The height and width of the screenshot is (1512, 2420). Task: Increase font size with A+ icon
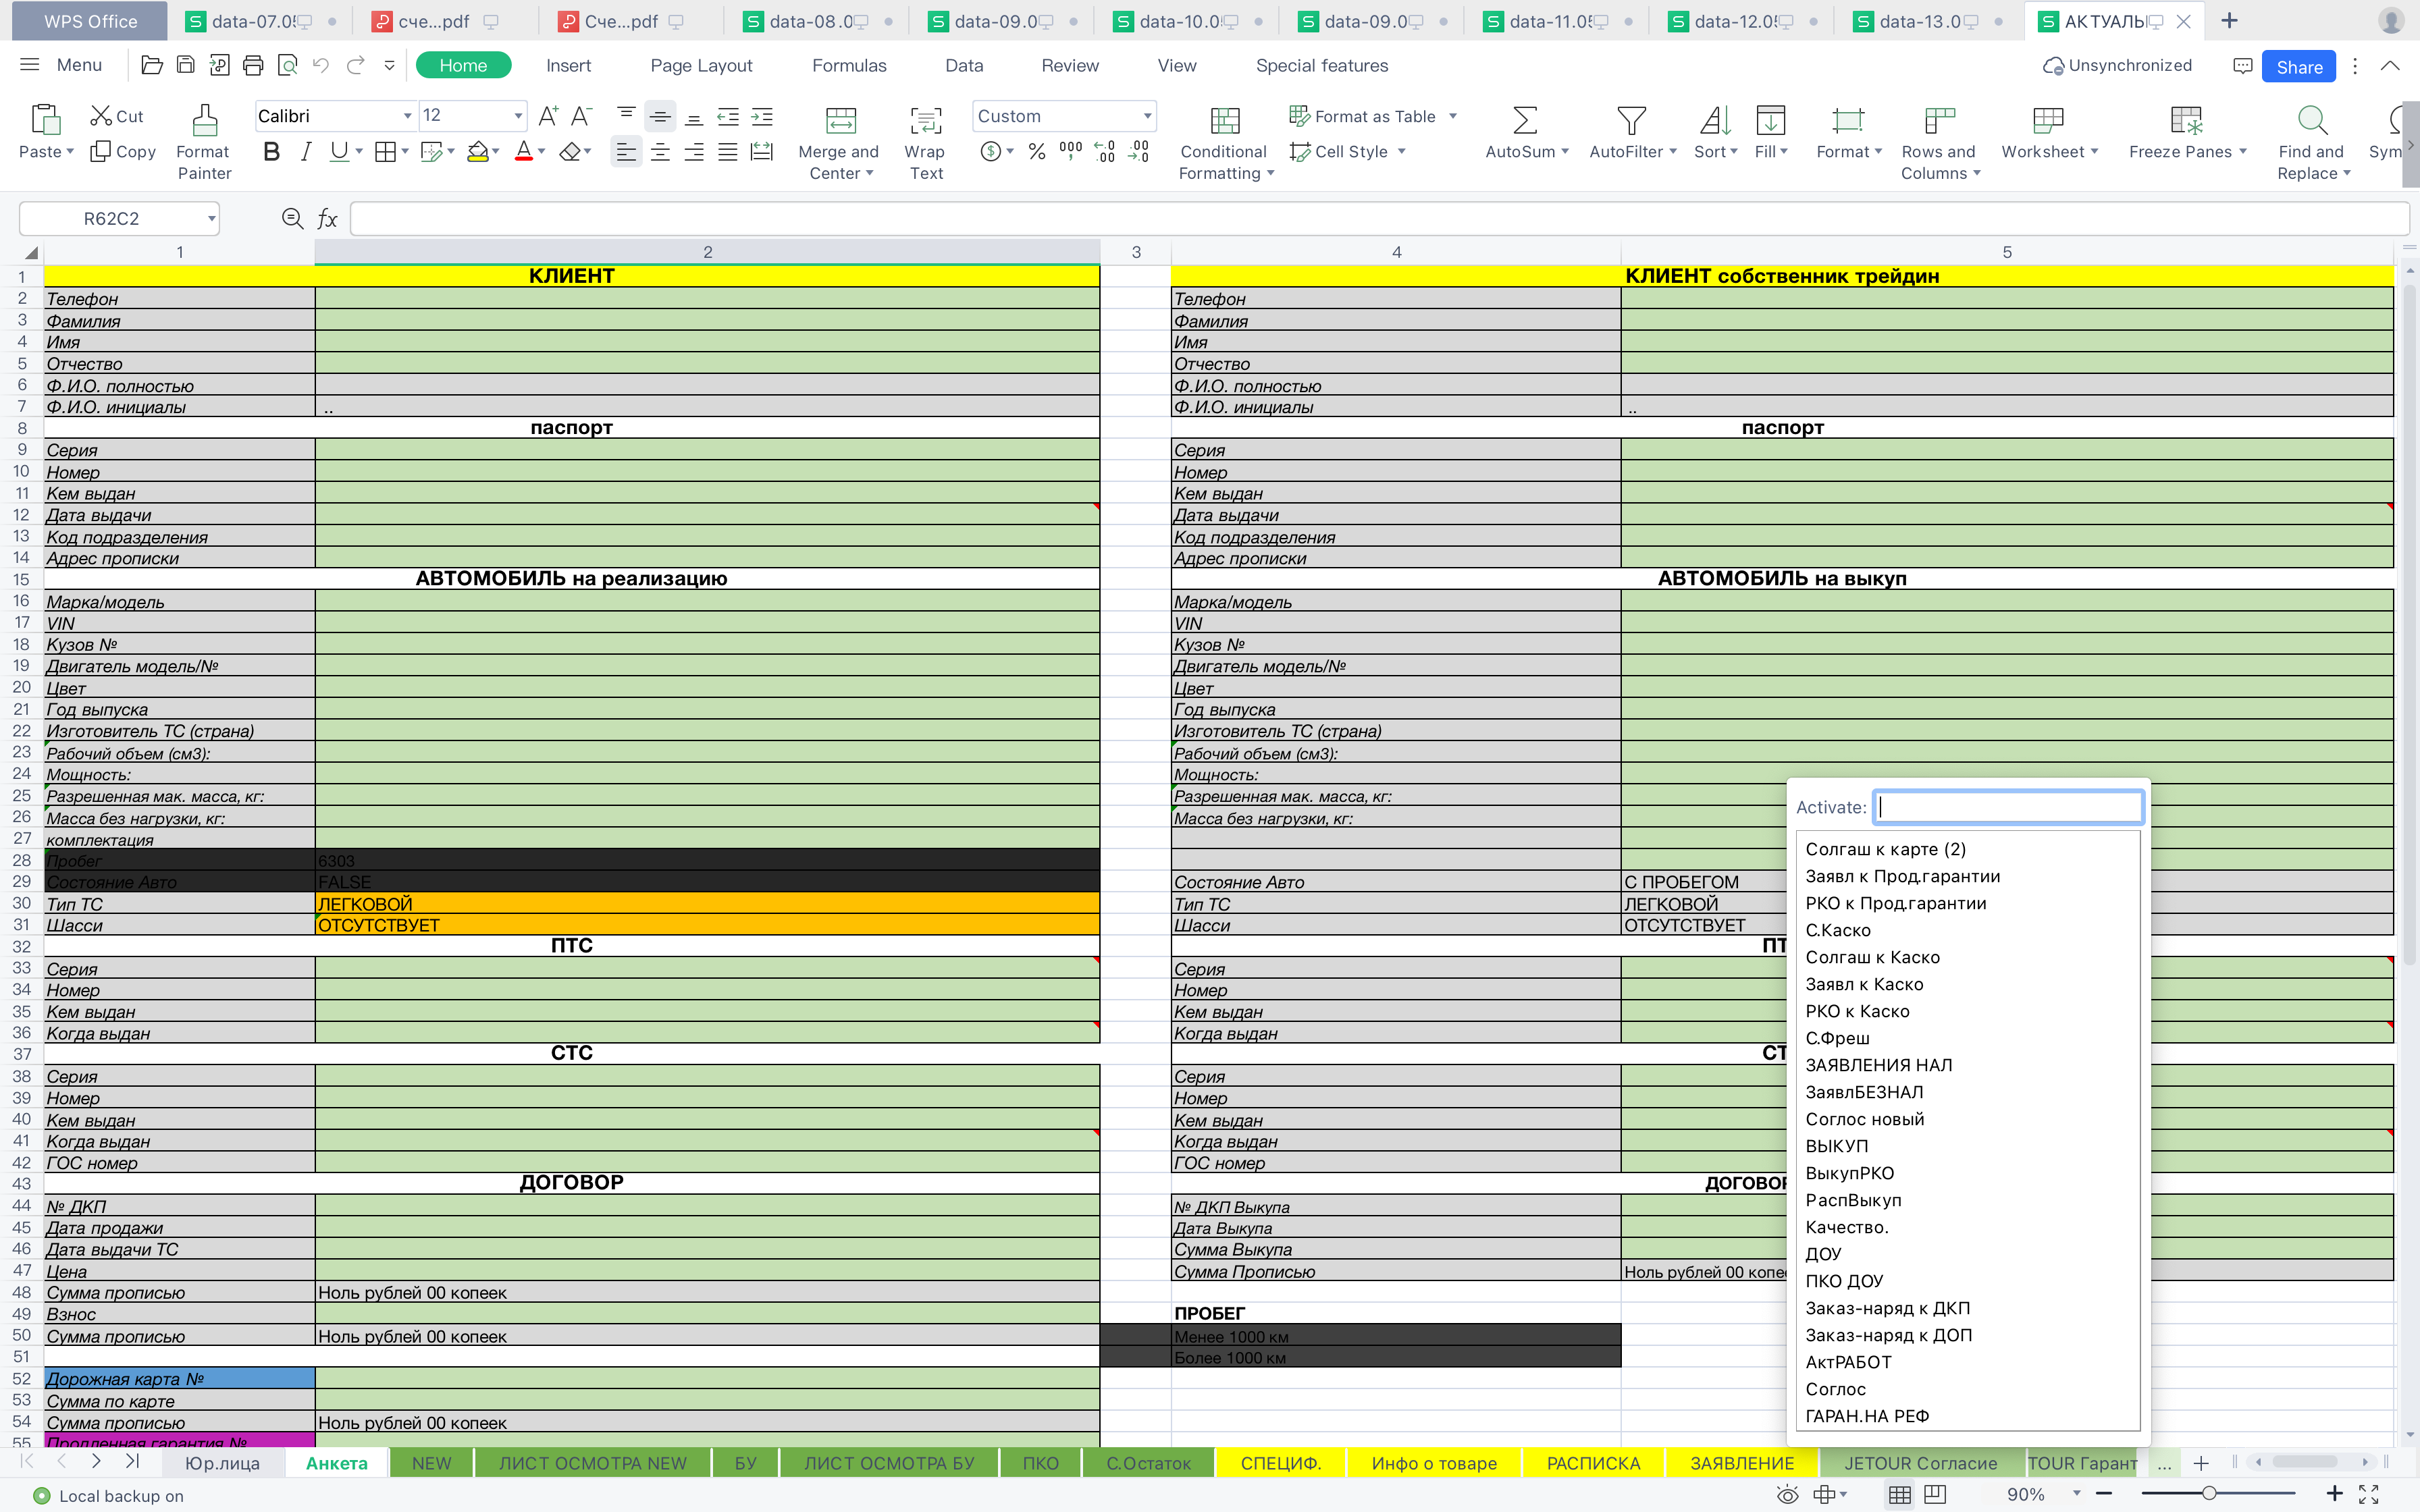pos(548,116)
